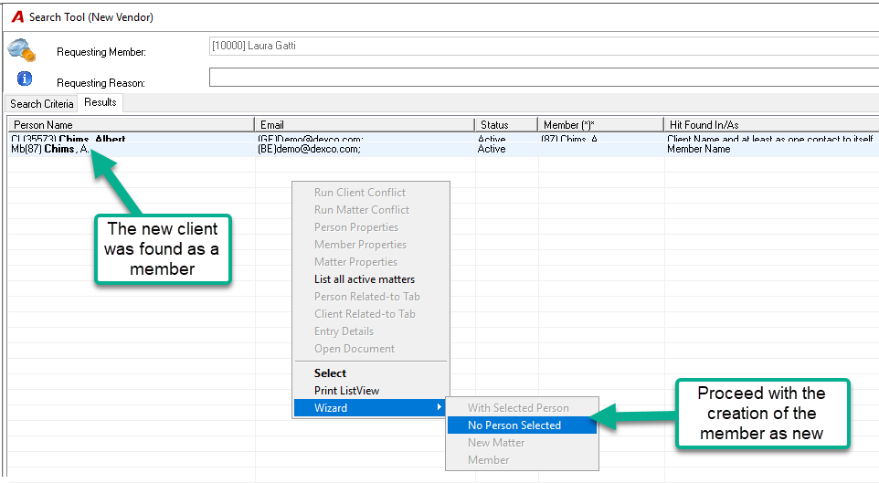
Task: Click the Member (*)* column header
Action: coord(600,124)
